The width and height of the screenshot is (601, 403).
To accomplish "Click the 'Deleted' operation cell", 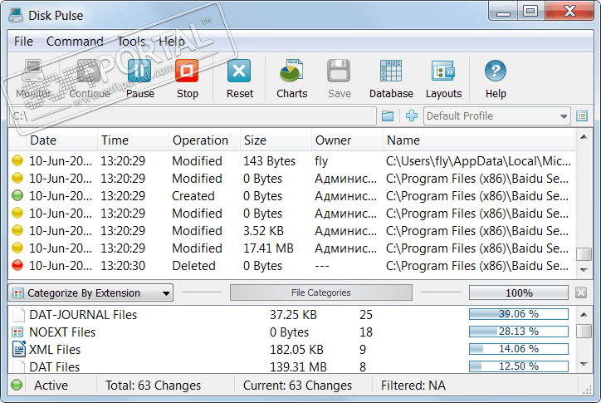I will [x=193, y=266].
